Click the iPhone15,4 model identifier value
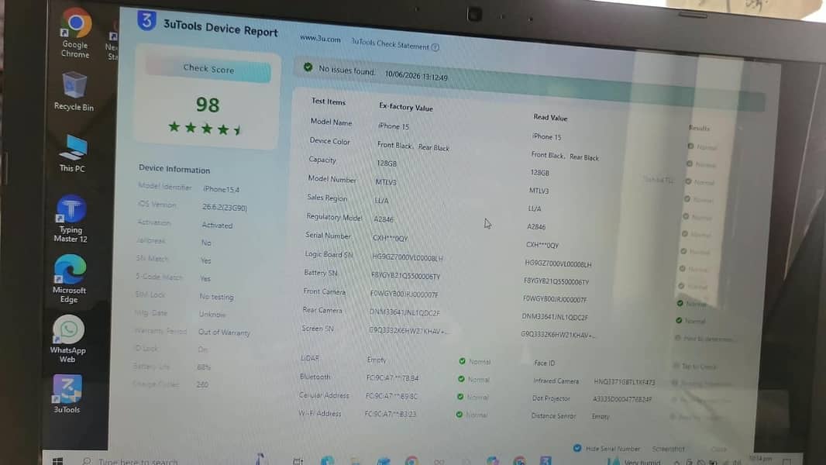The width and height of the screenshot is (826, 465). (x=222, y=189)
